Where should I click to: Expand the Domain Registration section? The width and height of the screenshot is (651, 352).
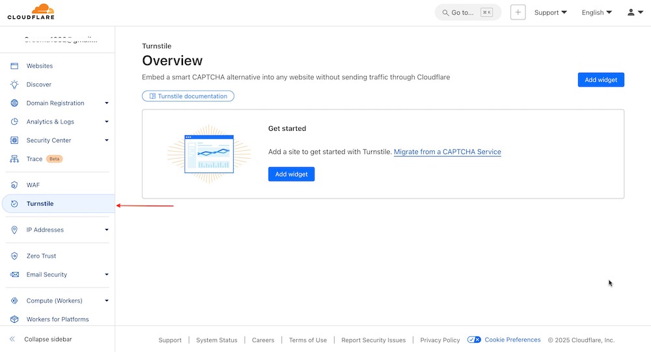pos(106,103)
